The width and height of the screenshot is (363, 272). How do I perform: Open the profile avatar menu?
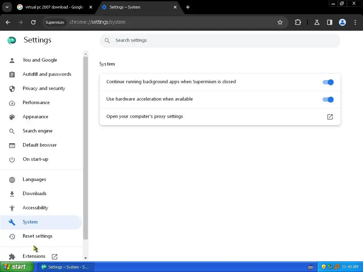tap(342, 22)
